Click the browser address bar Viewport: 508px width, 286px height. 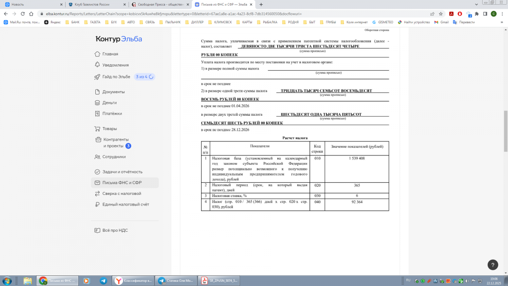coord(212,14)
